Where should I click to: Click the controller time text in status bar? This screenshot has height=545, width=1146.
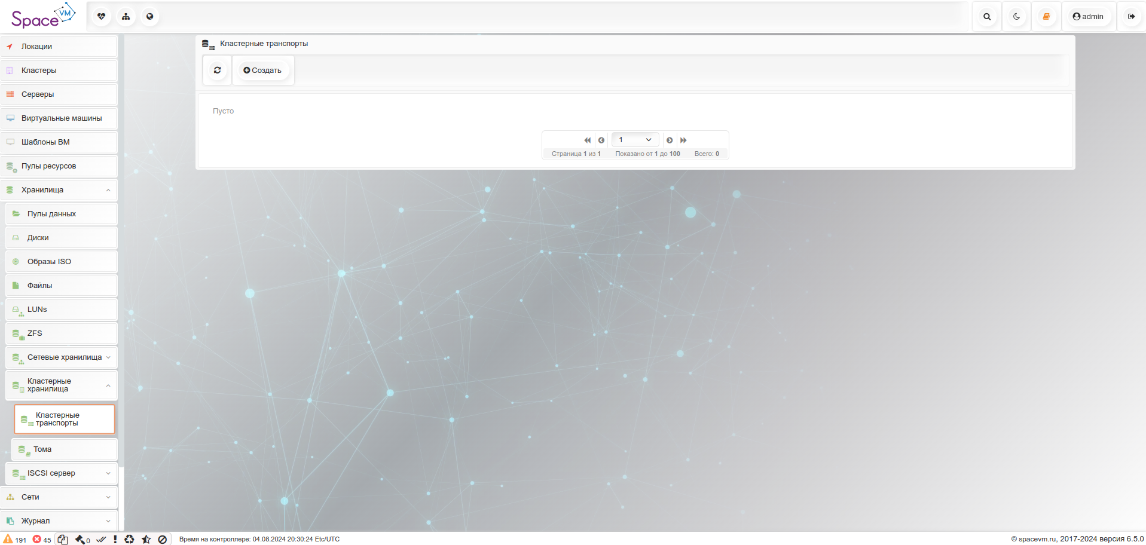pyautogui.click(x=259, y=539)
